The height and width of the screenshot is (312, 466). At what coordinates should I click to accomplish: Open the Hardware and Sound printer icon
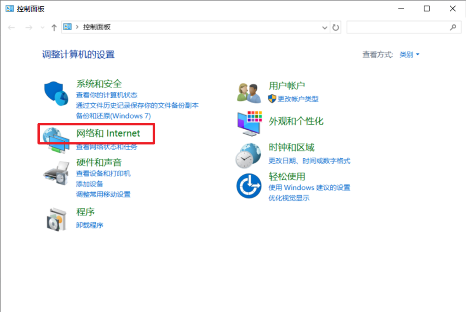pos(56,173)
